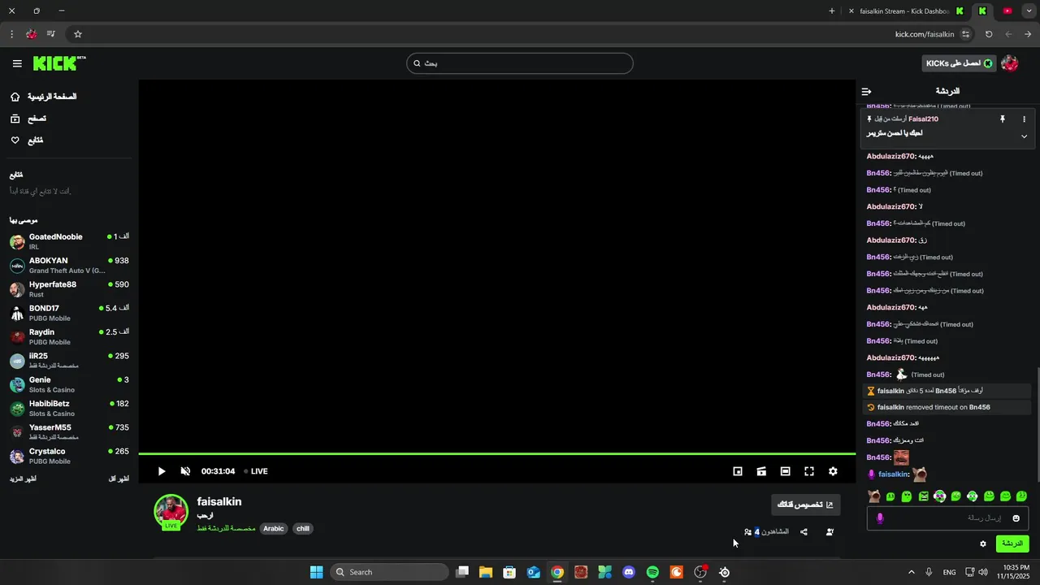Jump to LIVE in the player
Screen dimensions: 1040x585
click(256, 471)
